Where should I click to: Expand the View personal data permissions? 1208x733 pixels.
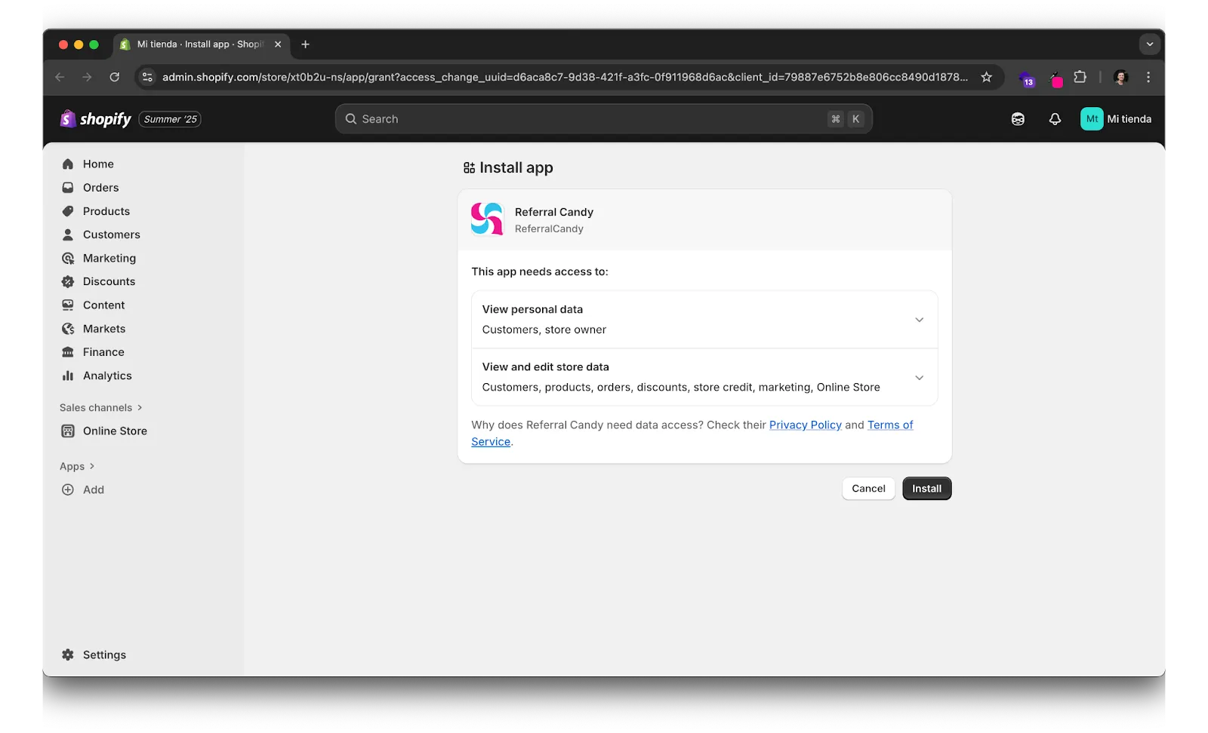919,319
